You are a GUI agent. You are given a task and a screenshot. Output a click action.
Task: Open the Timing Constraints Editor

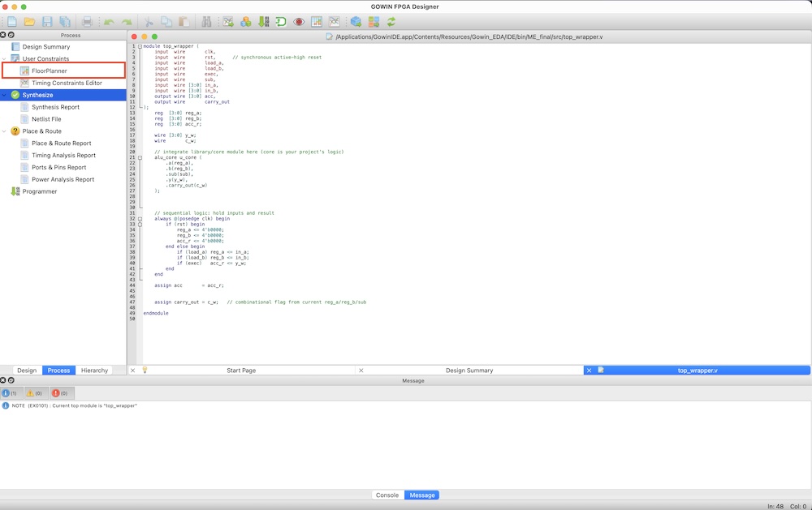pyautogui.click(x=67, y=83)
